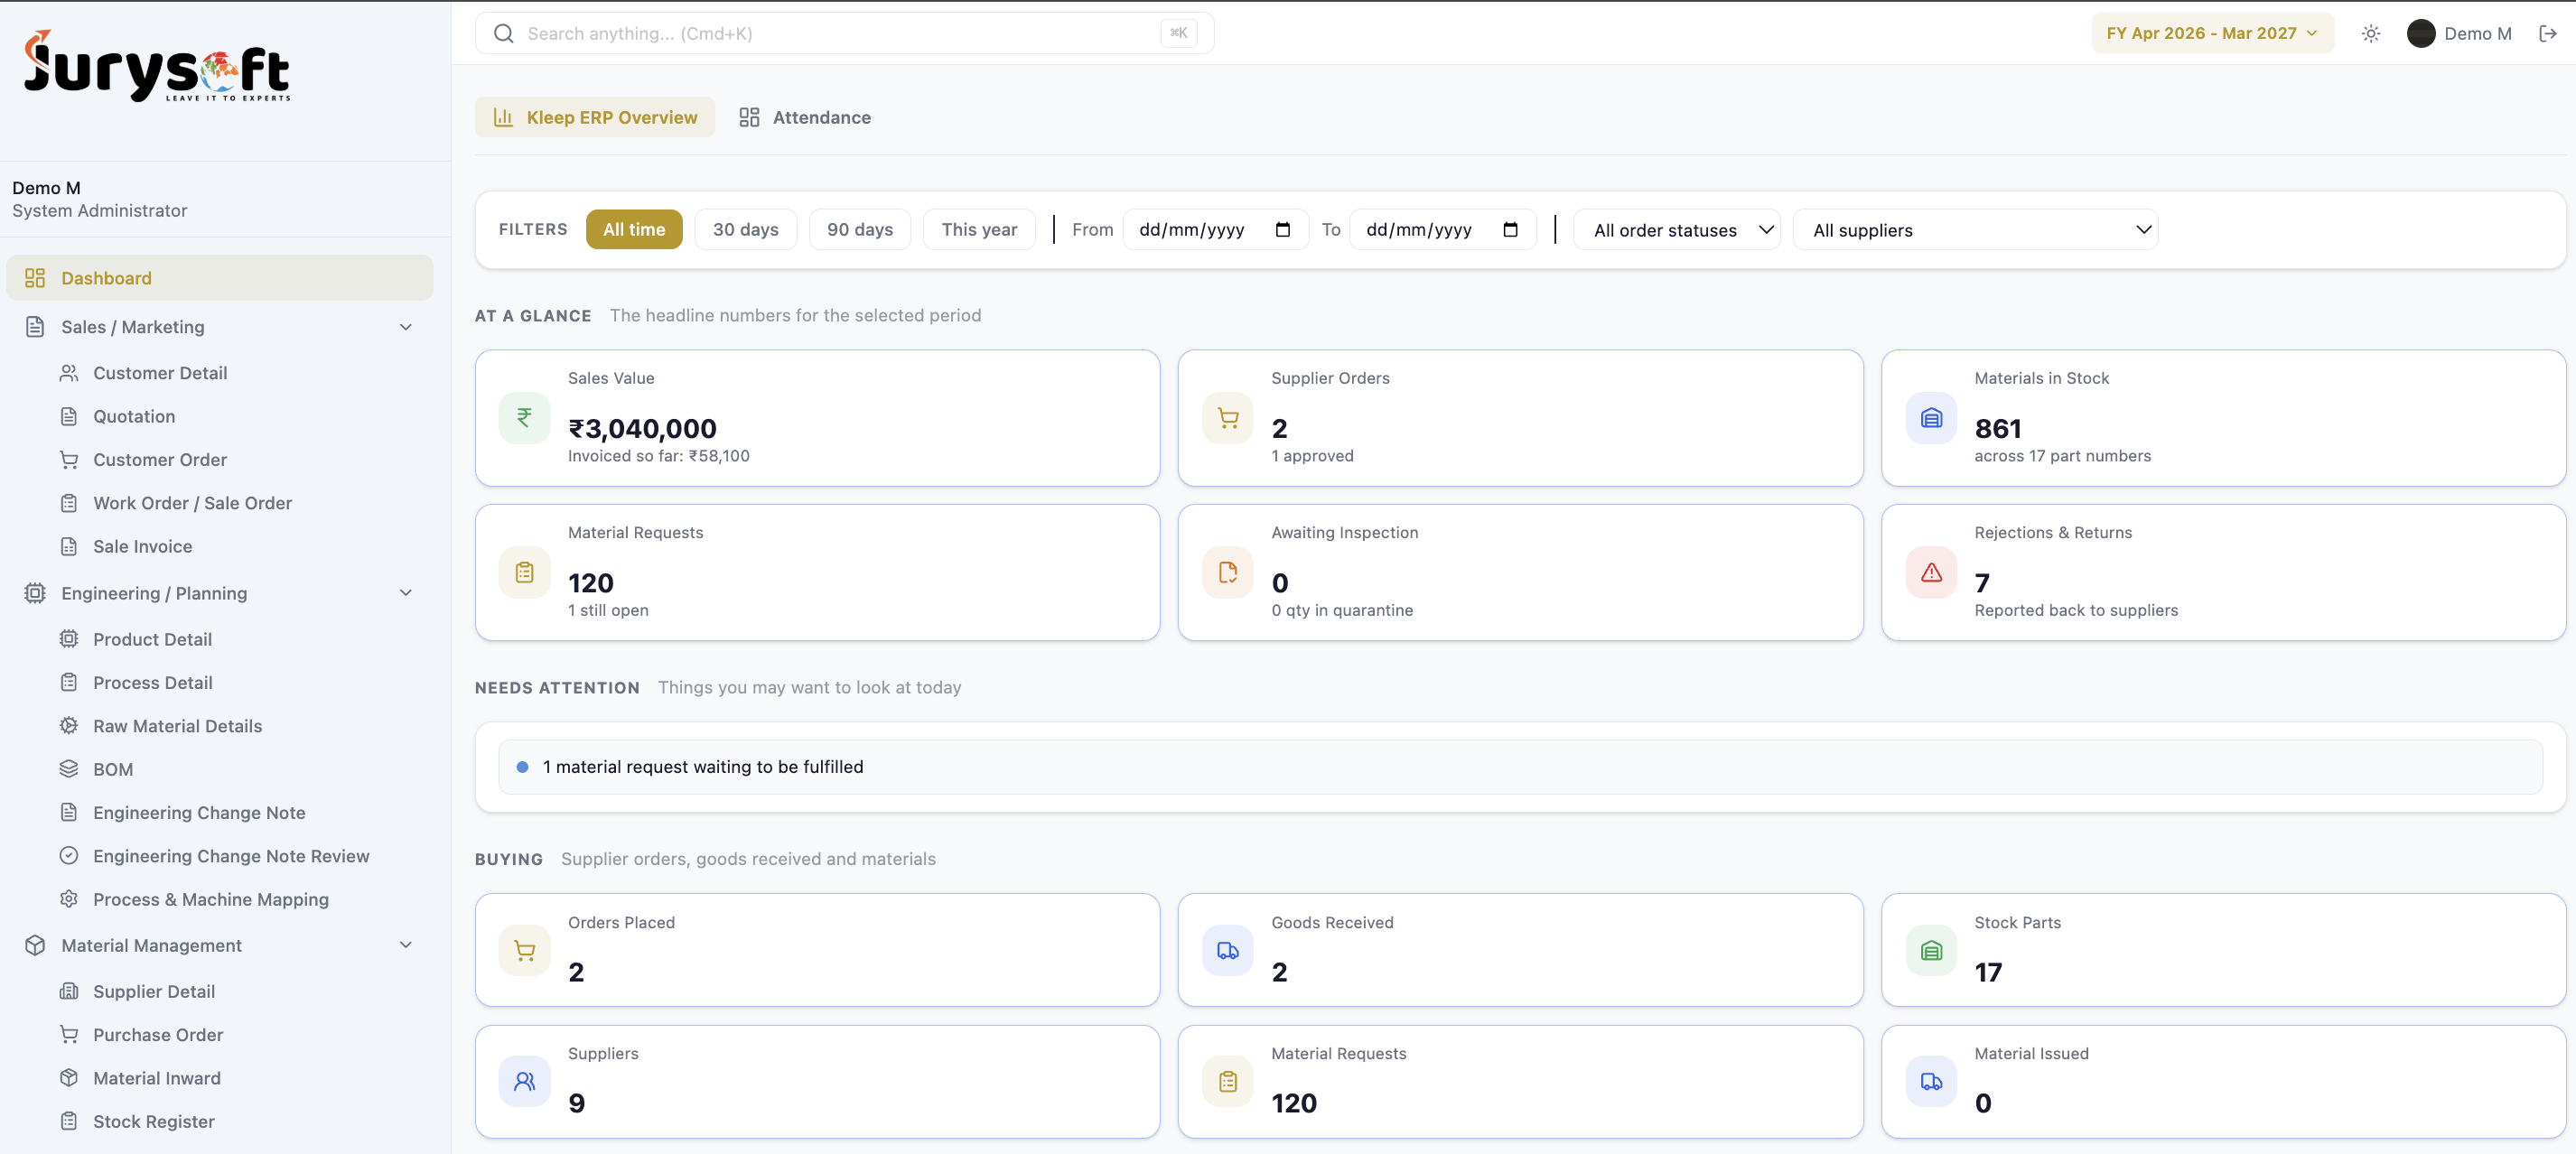Click the cart icon on Orders Placed card

click(524, 950)
